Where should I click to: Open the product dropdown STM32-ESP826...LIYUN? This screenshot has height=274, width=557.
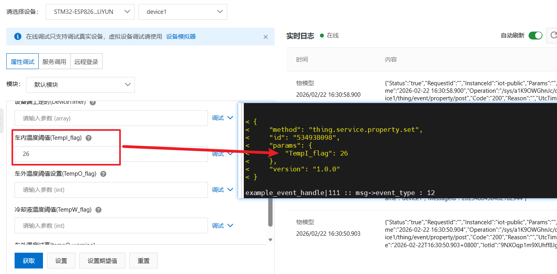click(90, 12)
